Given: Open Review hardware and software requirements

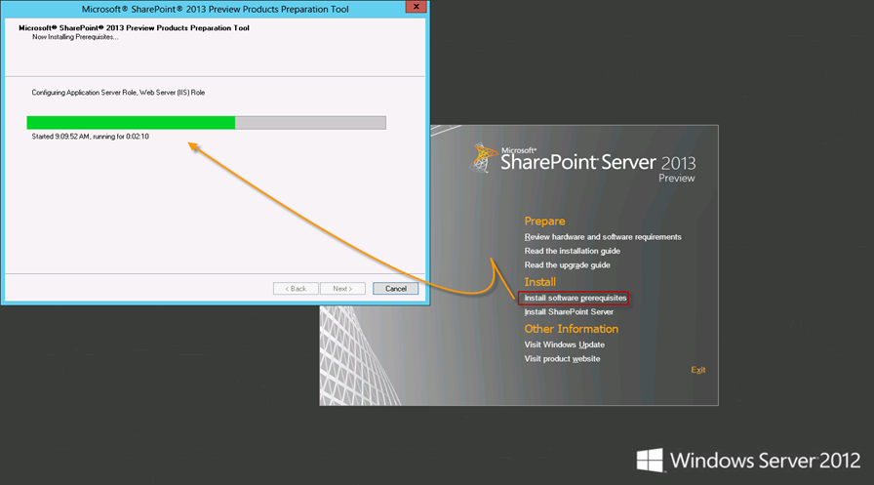Looking at the screenshot, I should click(x=603, y=237).
